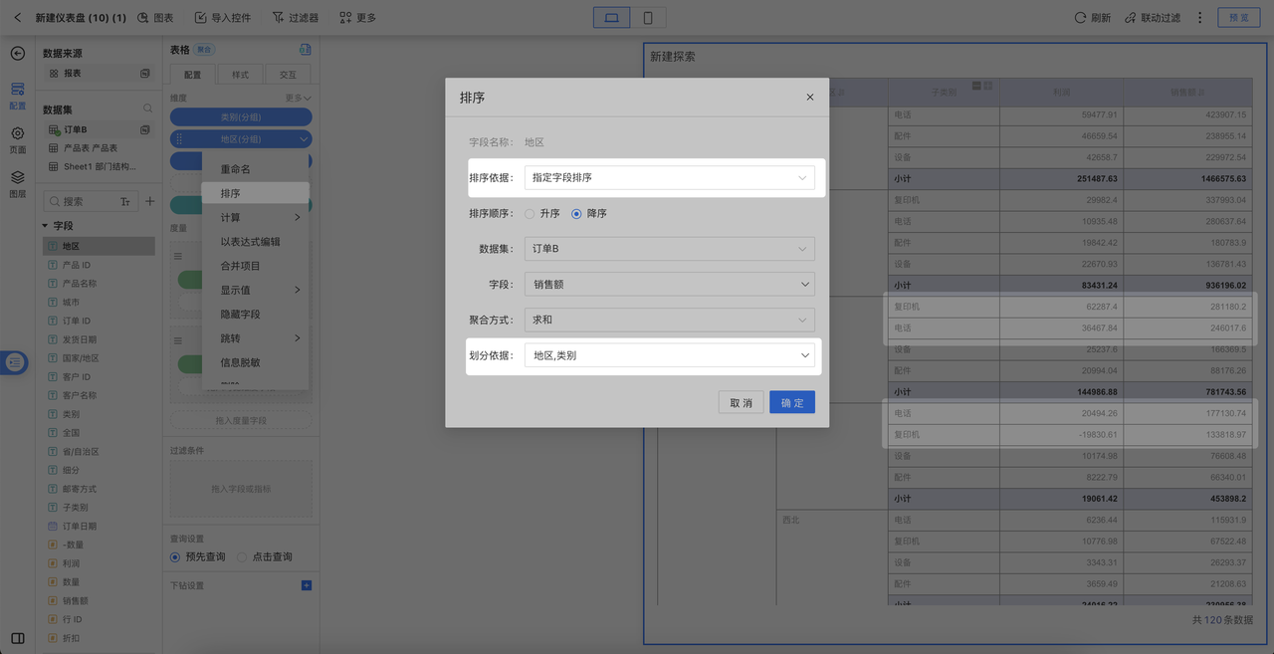Click the 确定 confirm button
This screenshot has height=654, width=1274.
[792, 402]
